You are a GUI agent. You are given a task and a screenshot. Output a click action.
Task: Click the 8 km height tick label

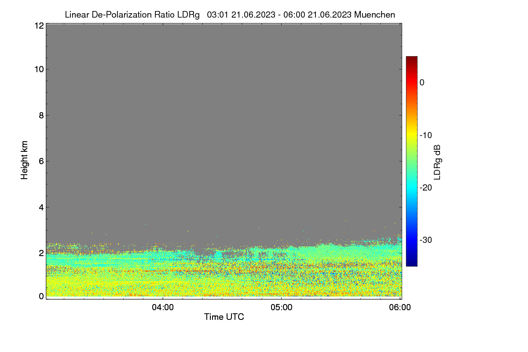pyautogui.click(x=41, y=115)
